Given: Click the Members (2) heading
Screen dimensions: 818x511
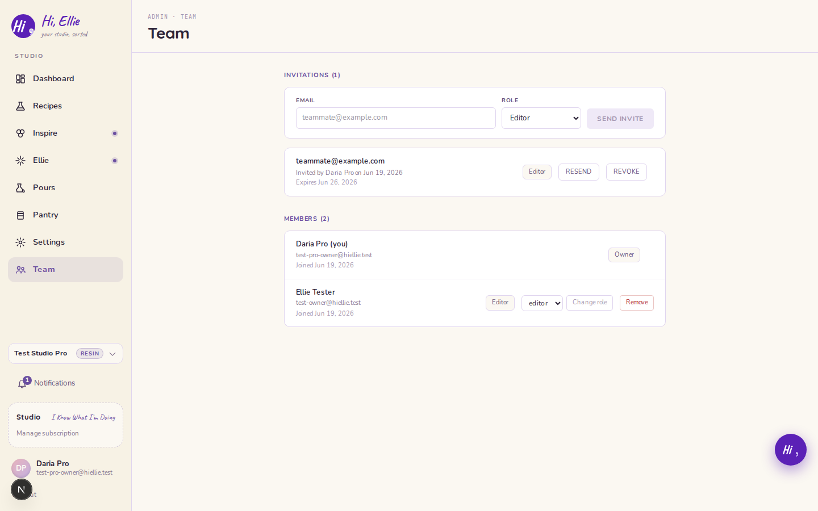Looking at the screenshot, I should pyautogui.click(x=307, y=219).
